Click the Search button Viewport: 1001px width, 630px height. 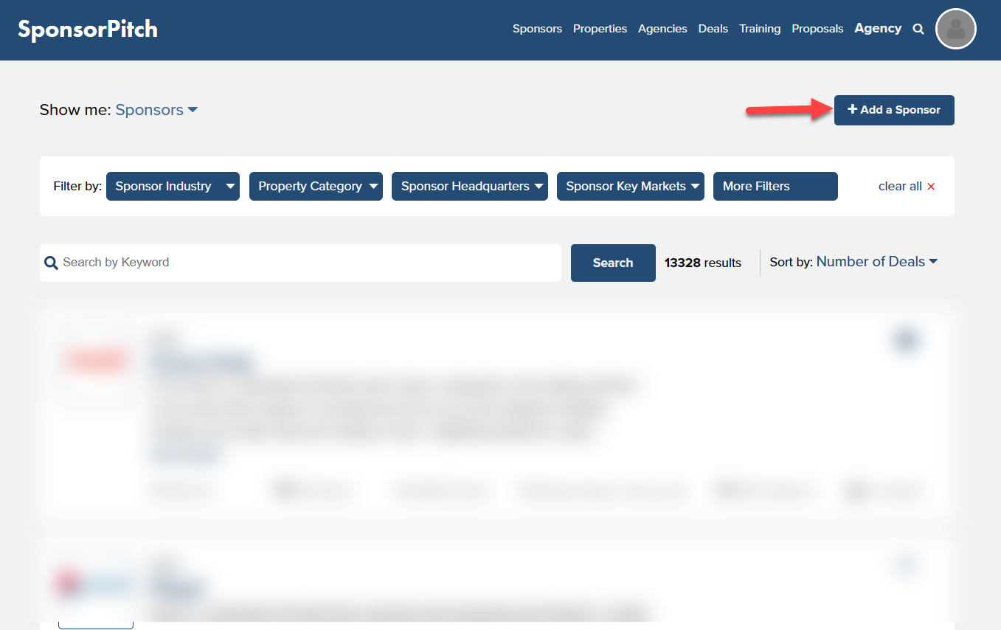(613, 263)
